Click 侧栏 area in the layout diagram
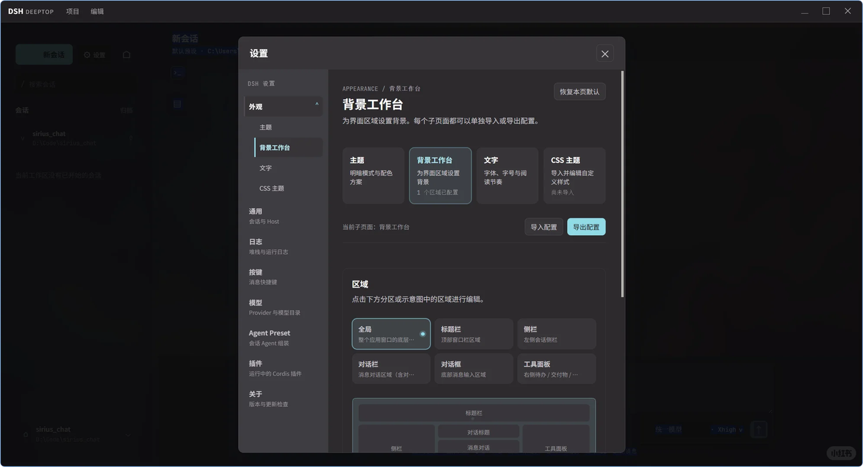Screen dimensions: 863x467 [x=396, y=439]
